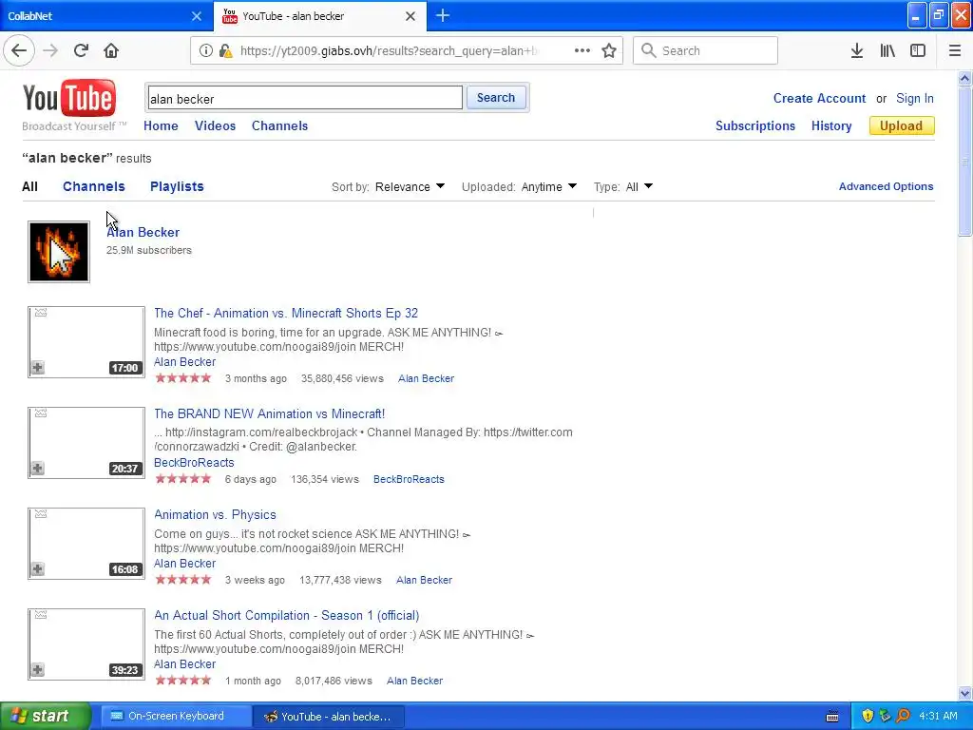Screen dimensions: 973x730
Task: Click the Alan Becker channel avatar
Action: coord(59,251)
